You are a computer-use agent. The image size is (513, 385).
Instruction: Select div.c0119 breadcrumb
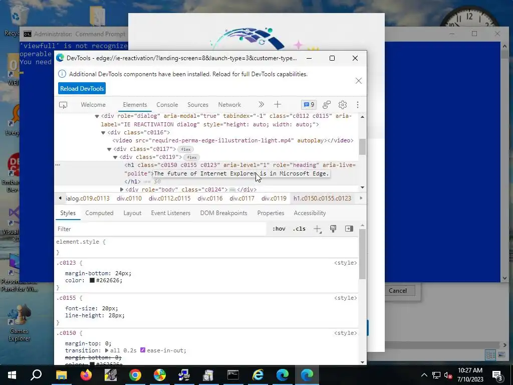274,199
